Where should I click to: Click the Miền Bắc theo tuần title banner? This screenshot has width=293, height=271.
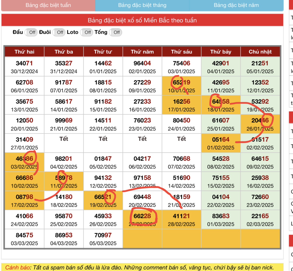142,20
